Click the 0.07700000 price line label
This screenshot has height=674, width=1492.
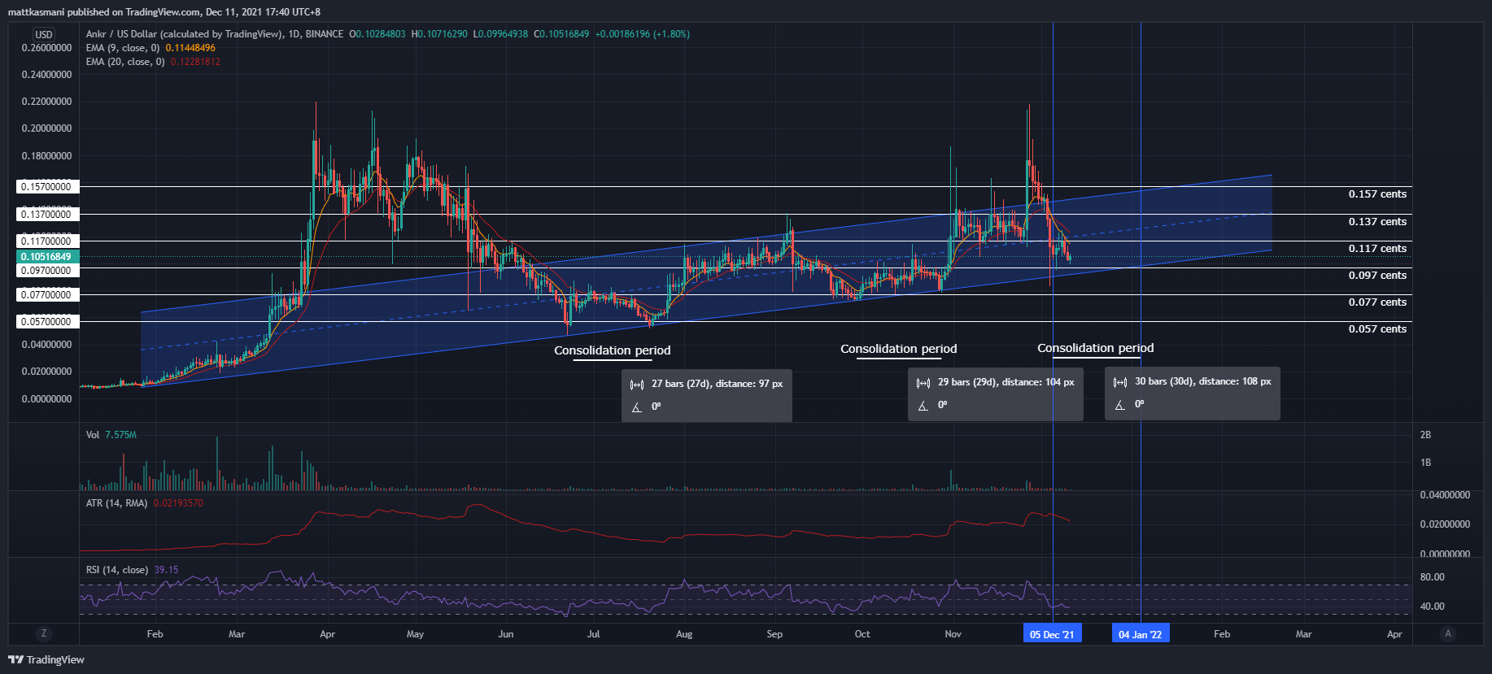point(46,295)
